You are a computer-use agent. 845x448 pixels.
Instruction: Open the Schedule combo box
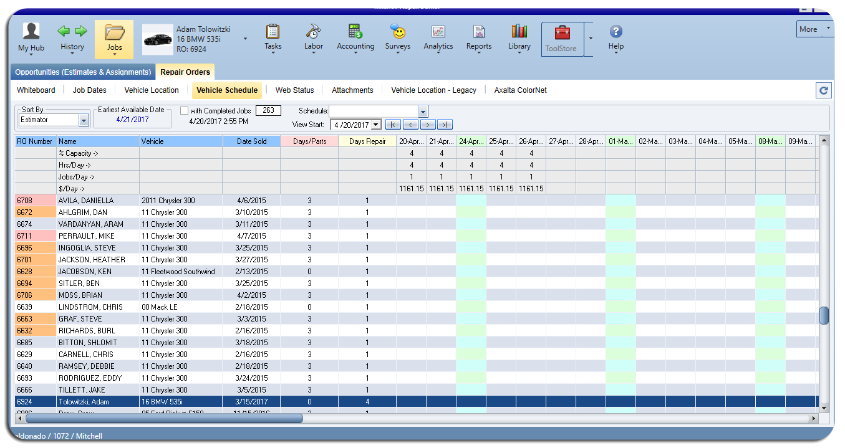423,112
